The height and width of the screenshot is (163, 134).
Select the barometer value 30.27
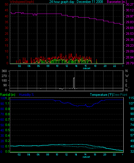coord(129,4)
